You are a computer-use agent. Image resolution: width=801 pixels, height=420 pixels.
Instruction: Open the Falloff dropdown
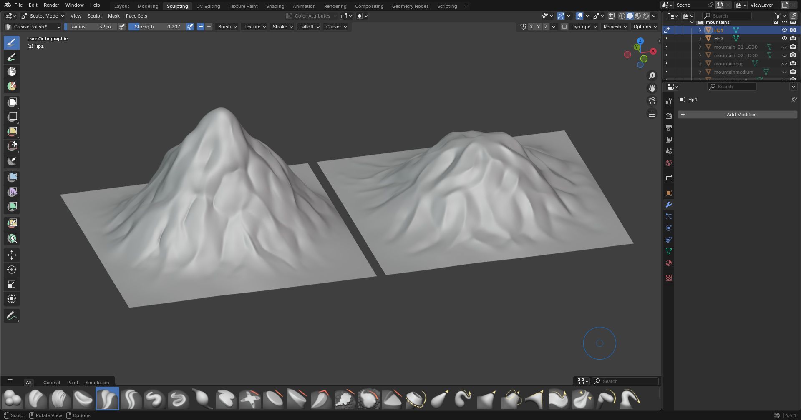pos(309,27)
